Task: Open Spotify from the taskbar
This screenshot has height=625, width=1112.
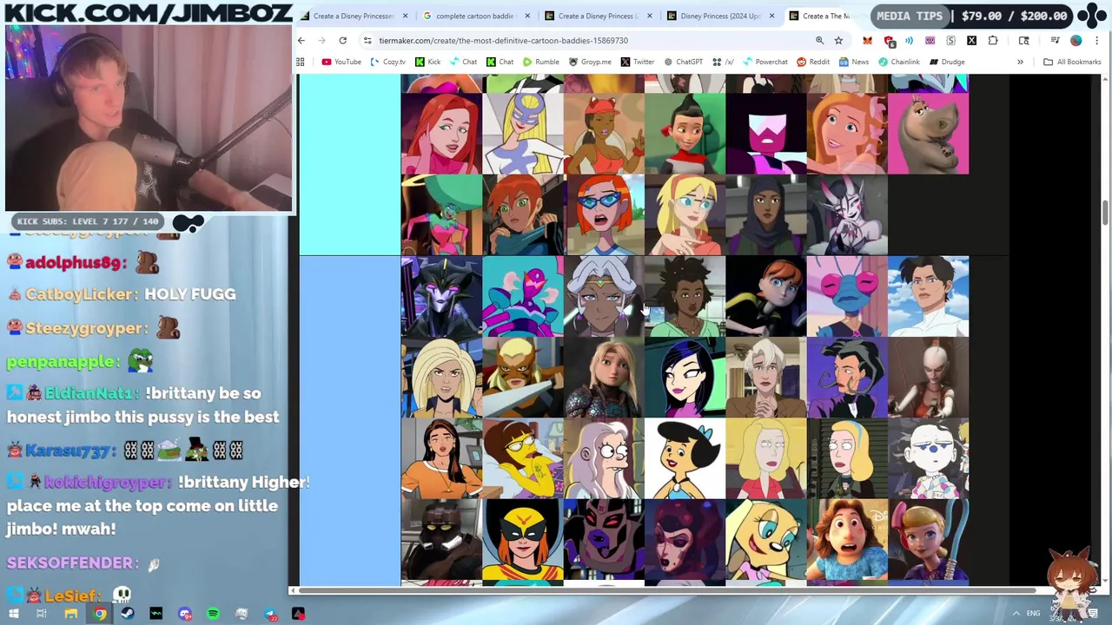Action: (x=213, y=614)
